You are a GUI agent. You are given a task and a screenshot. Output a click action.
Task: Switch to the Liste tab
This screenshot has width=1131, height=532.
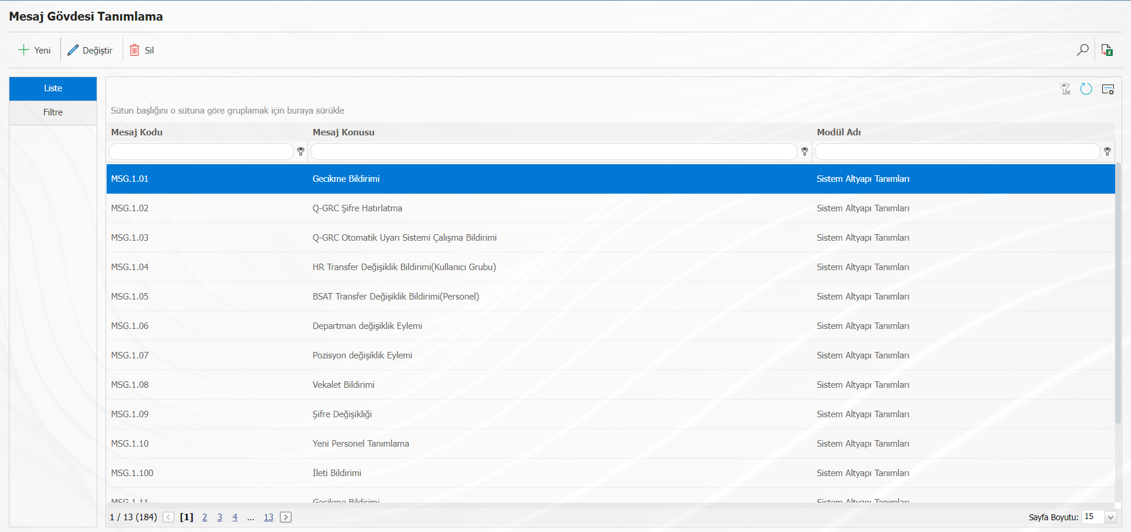click(x=53, y=88)
